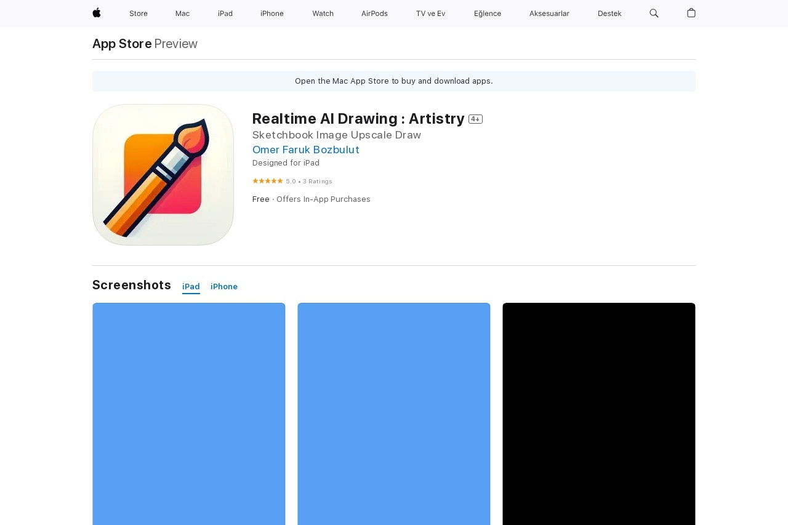Open the Eğlence menu item
Image resolution: width=788 pixels, height=525 pixels.
coord(488,14)
